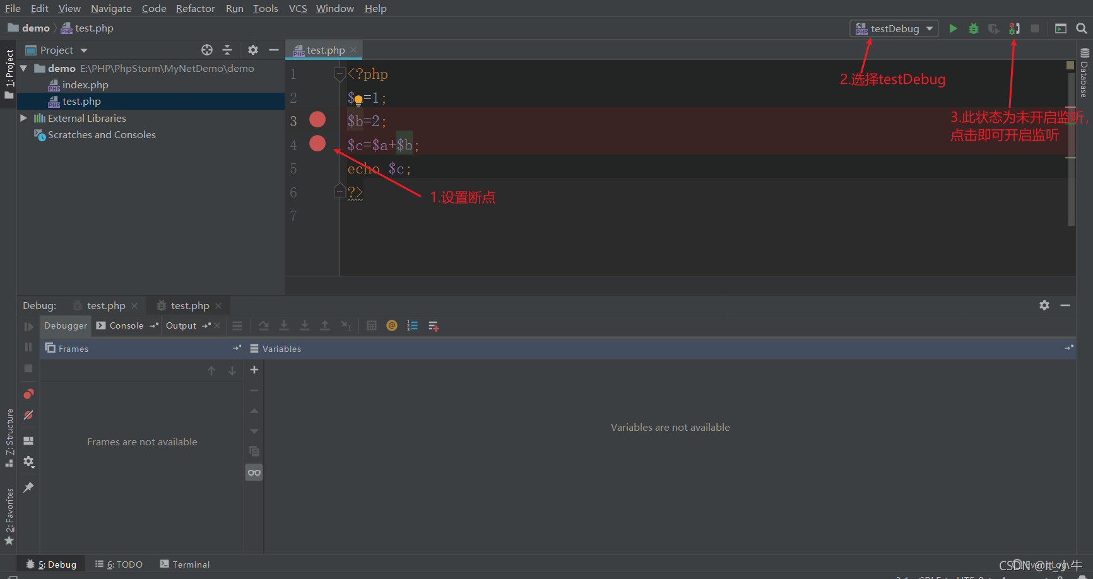Open debug settings gear in left strip
Screen dimensions: 1093x579
28,462
